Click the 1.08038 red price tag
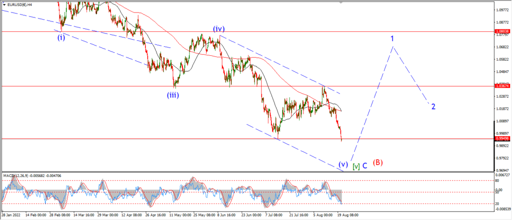512x220 pixels. [502, 31]
